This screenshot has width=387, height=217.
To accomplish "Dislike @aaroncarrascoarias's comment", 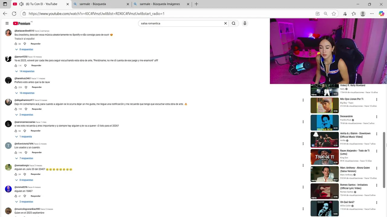I will 25,131.
